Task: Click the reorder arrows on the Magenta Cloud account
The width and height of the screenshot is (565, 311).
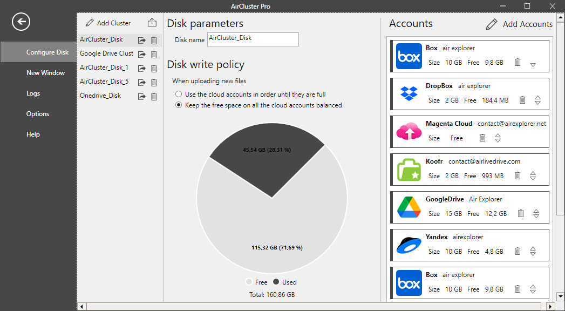Action: click(x=498, y=138)
